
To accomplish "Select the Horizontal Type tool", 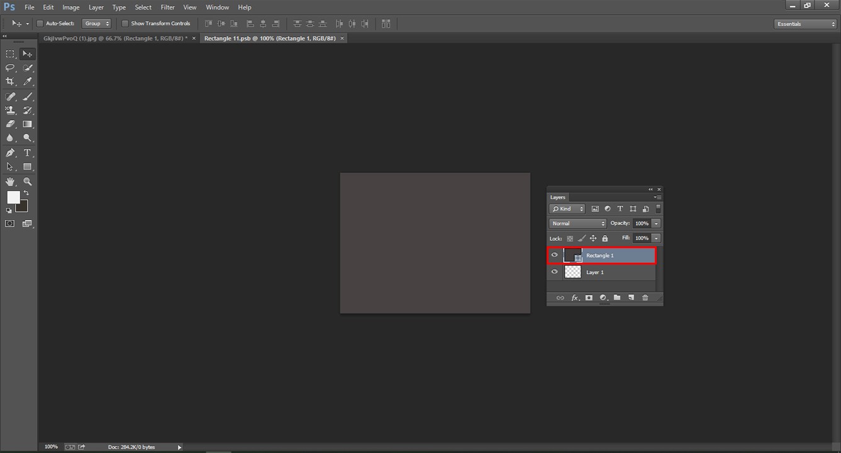I will pos(28,153).
